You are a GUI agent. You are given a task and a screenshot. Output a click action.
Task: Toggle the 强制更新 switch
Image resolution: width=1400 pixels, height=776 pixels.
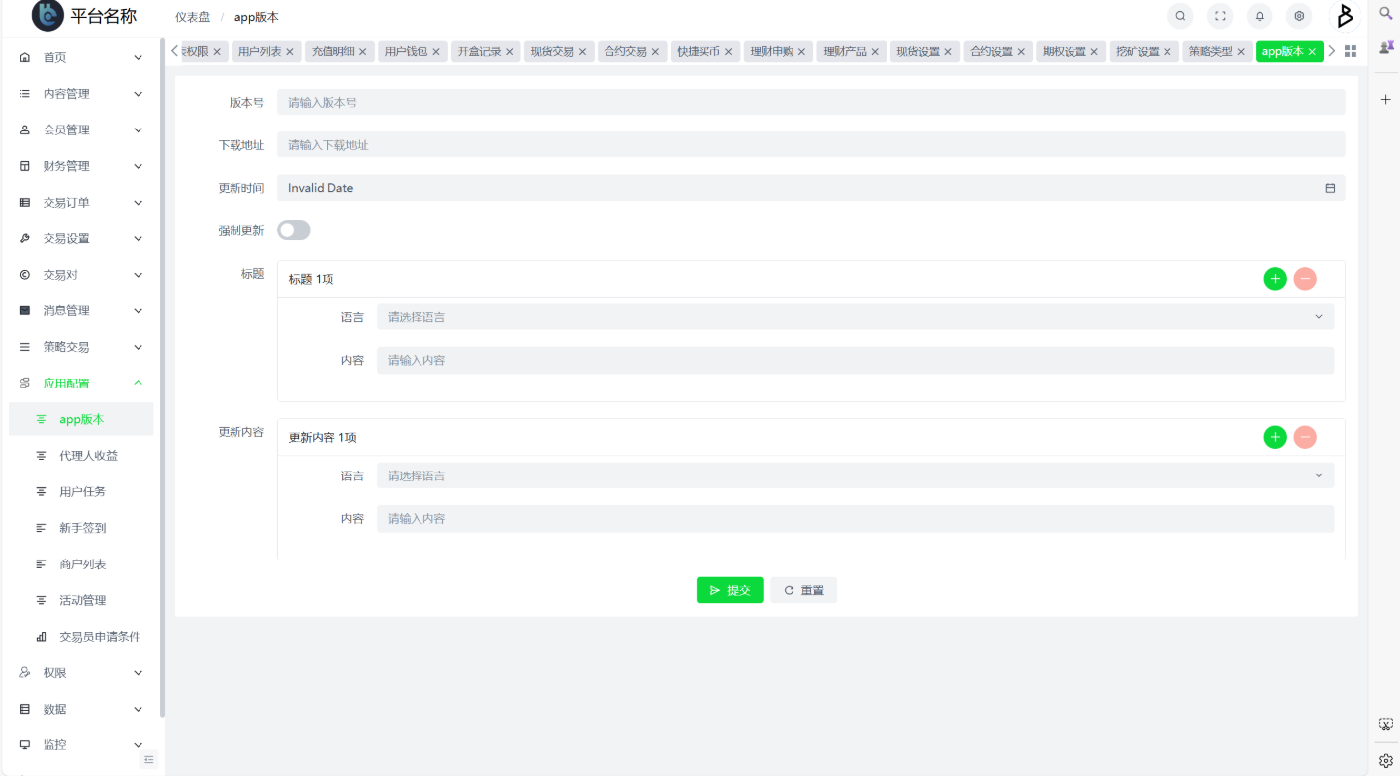[x=294, y=230]
